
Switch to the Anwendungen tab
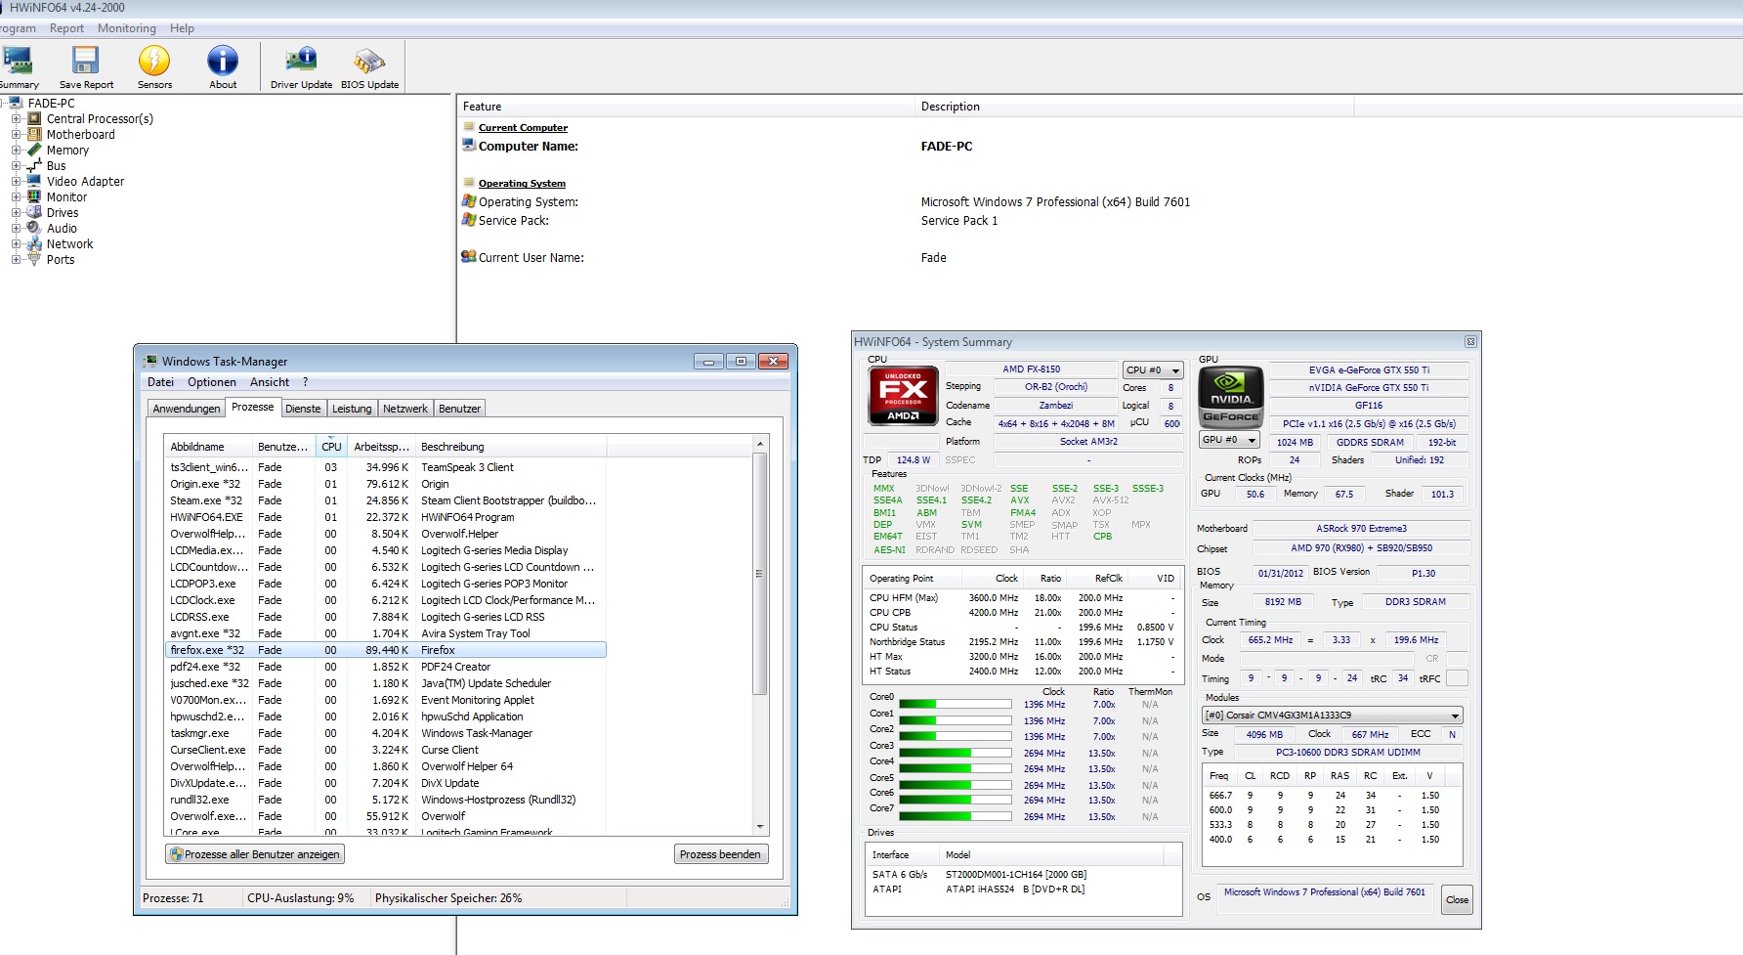click(187, 409)
